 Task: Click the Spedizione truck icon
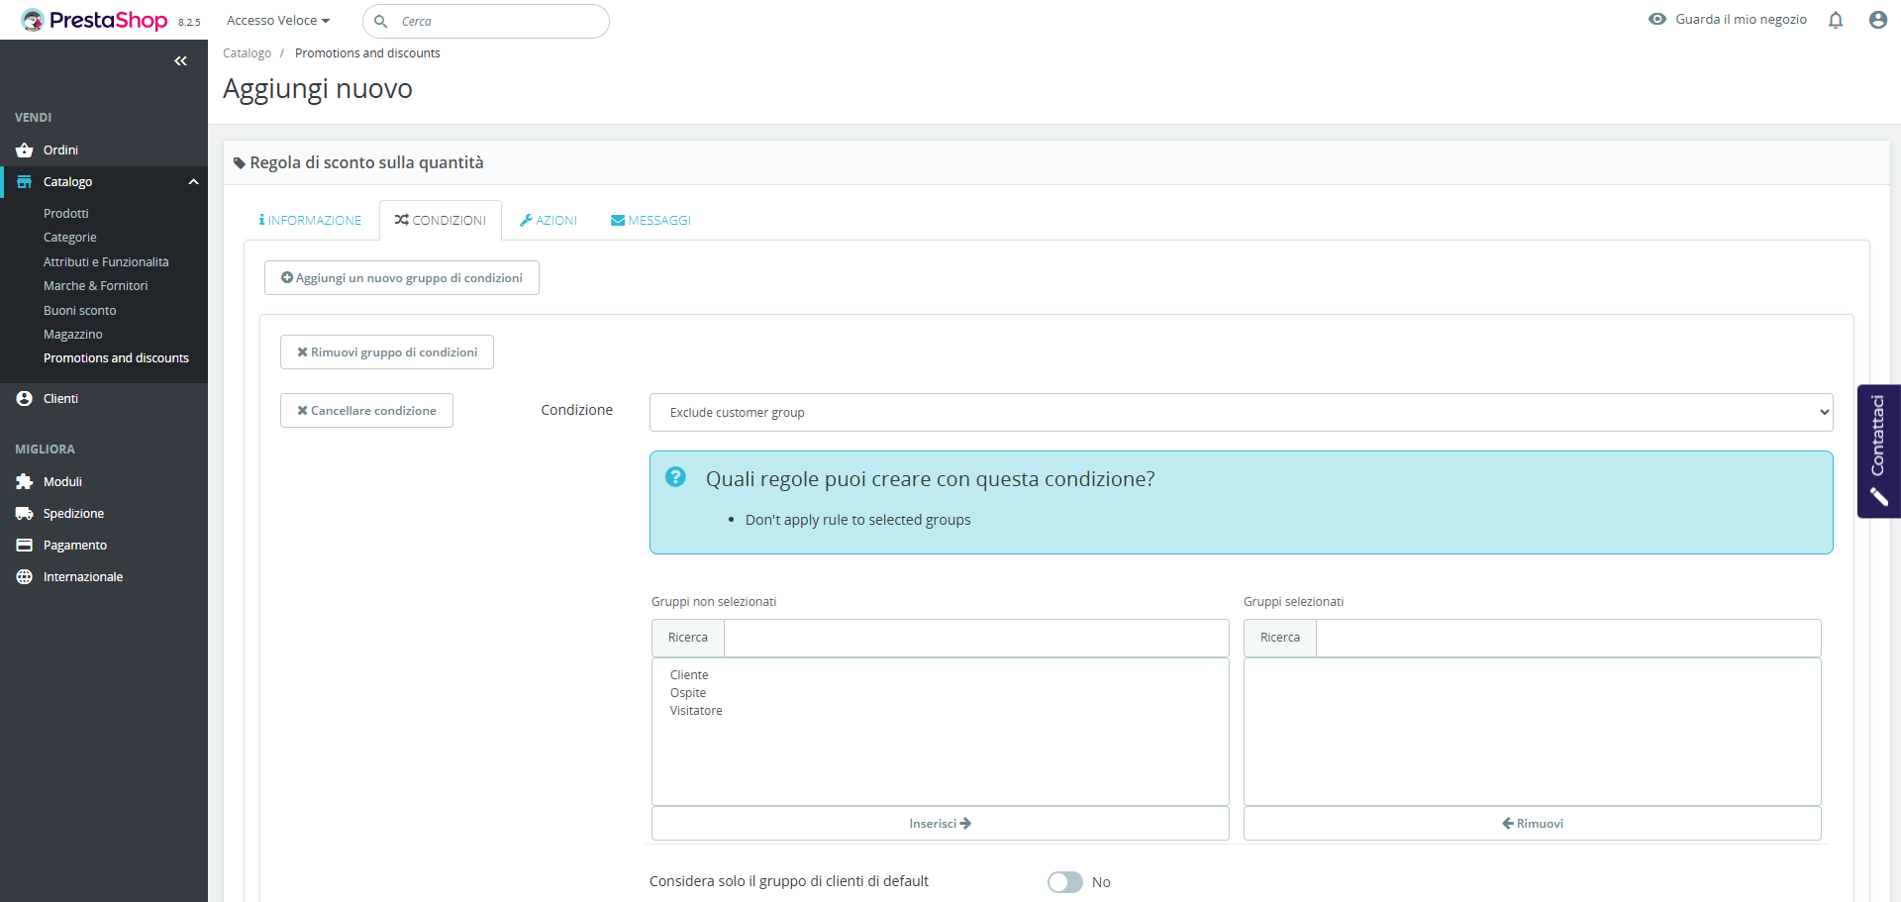pyautogui.click(x=25, y=514)
